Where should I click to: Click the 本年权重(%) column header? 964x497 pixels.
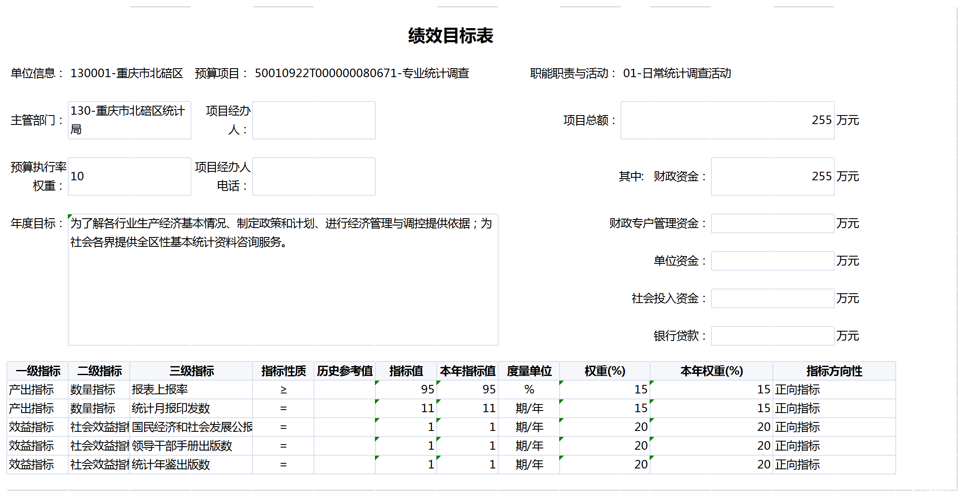(711, 371)
